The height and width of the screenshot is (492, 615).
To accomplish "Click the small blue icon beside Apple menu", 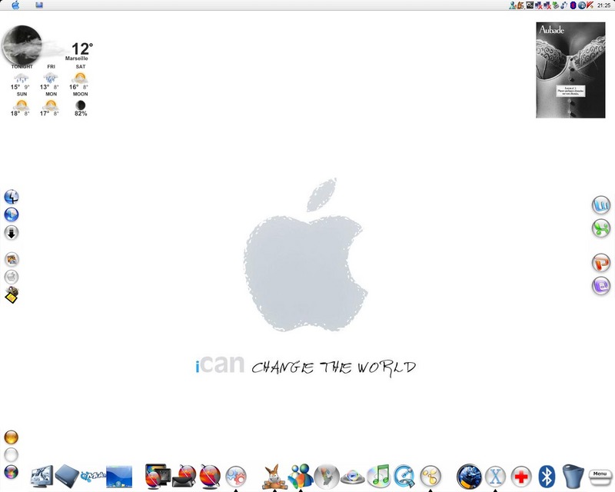I will click(39, 5).
